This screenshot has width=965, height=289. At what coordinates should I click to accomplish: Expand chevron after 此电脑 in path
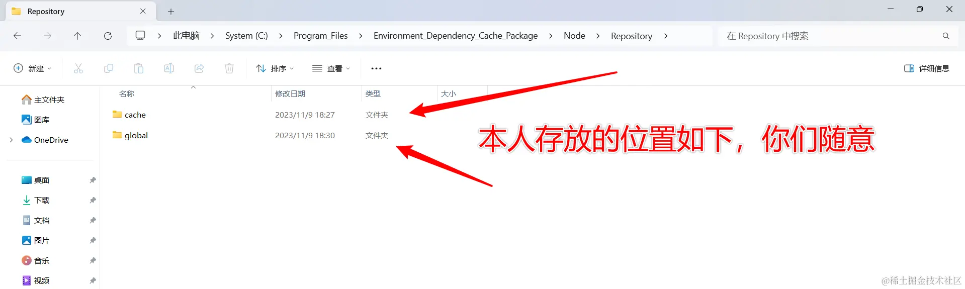tap(212, 36)
